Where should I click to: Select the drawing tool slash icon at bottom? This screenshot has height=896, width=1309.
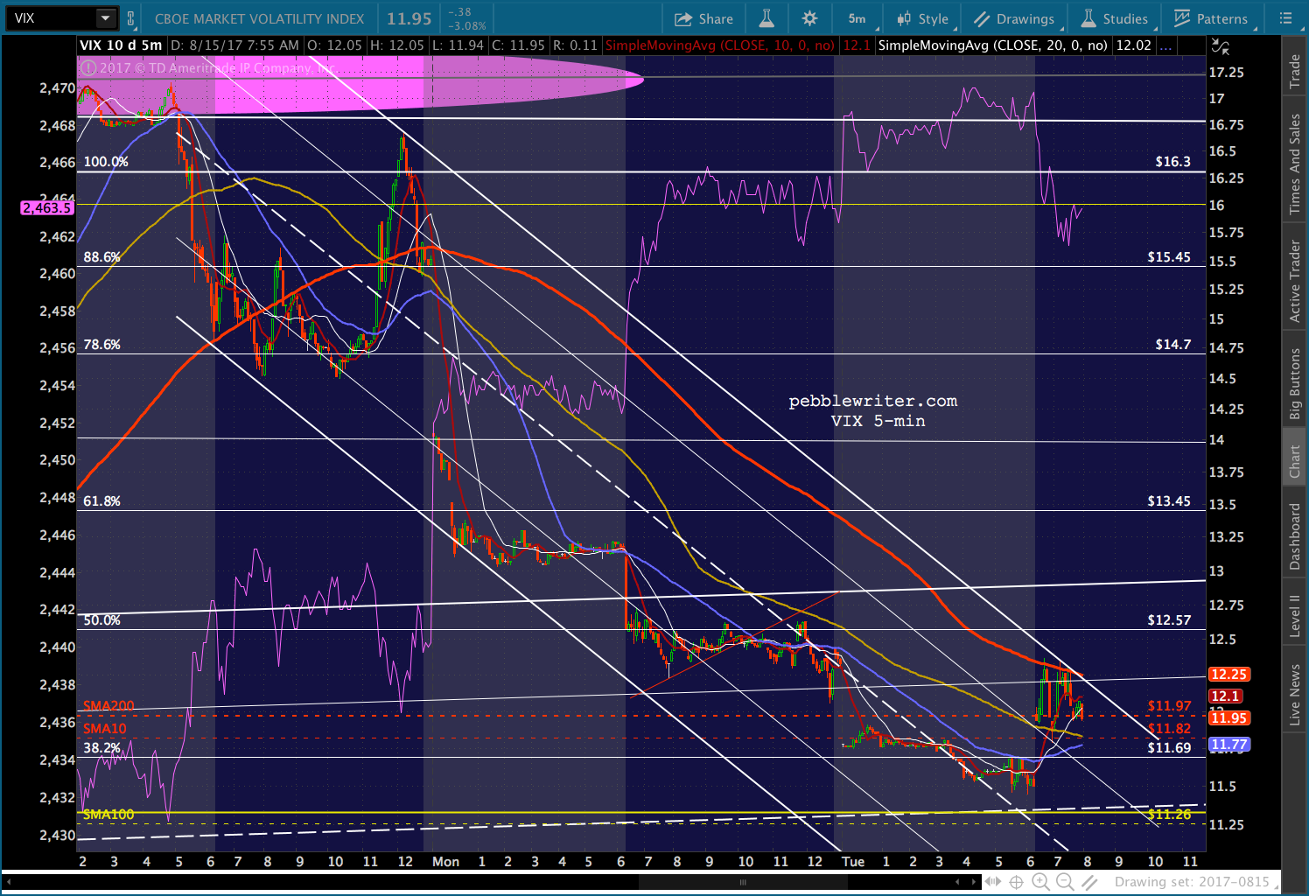click(x=1089, y=882)
